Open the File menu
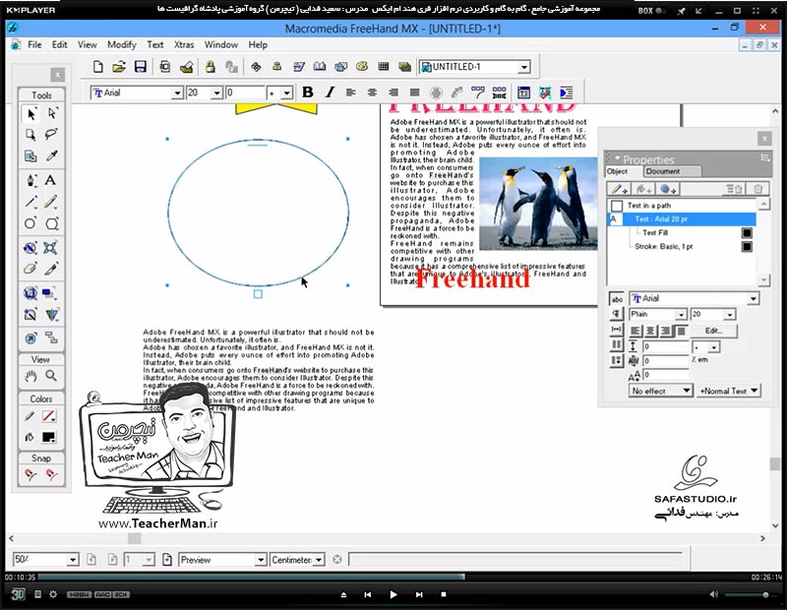Viewport: 787px width, 611px height. coord(34,44)
